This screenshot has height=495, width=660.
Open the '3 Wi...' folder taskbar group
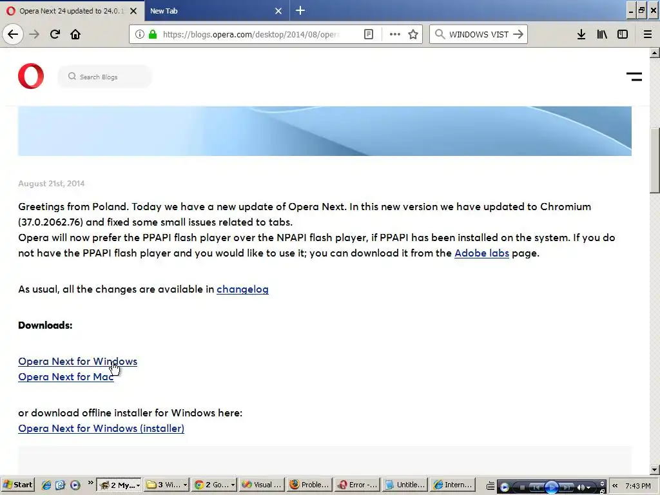(x=167, y=485)
